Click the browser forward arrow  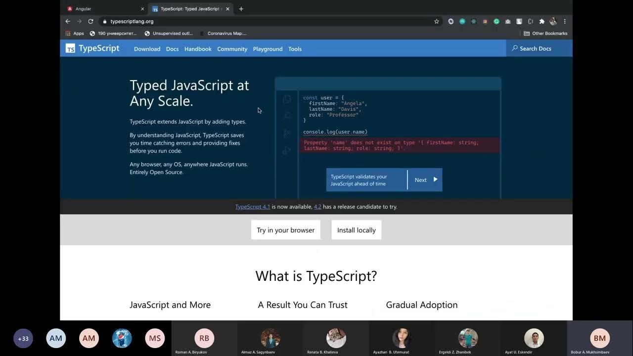(79, 21)
